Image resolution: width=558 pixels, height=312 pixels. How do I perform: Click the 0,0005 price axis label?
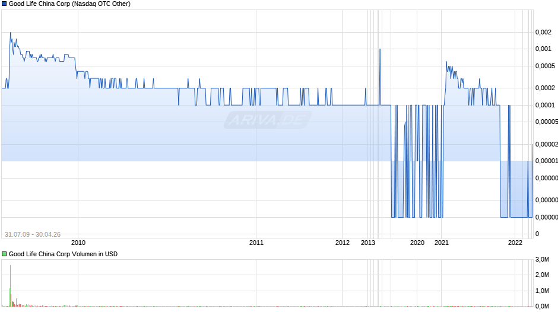[x=545, y=66]
